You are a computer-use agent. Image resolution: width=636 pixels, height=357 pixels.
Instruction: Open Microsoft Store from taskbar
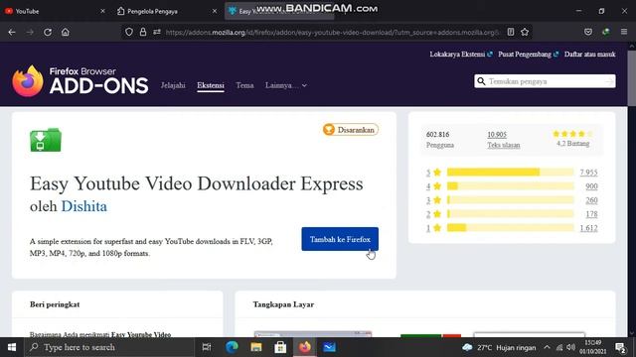pos(280,347)
